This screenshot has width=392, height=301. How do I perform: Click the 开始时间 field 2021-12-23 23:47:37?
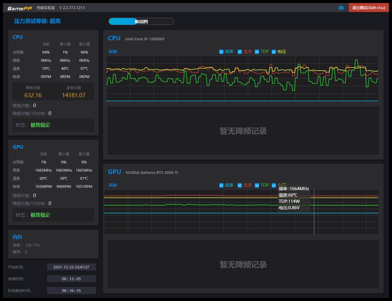(71, 267)
